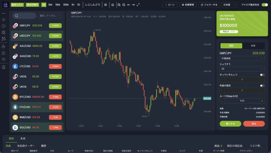The image size is (271, 153).
Task: Expand the chart to fullscreen
Action: [138, 5]
